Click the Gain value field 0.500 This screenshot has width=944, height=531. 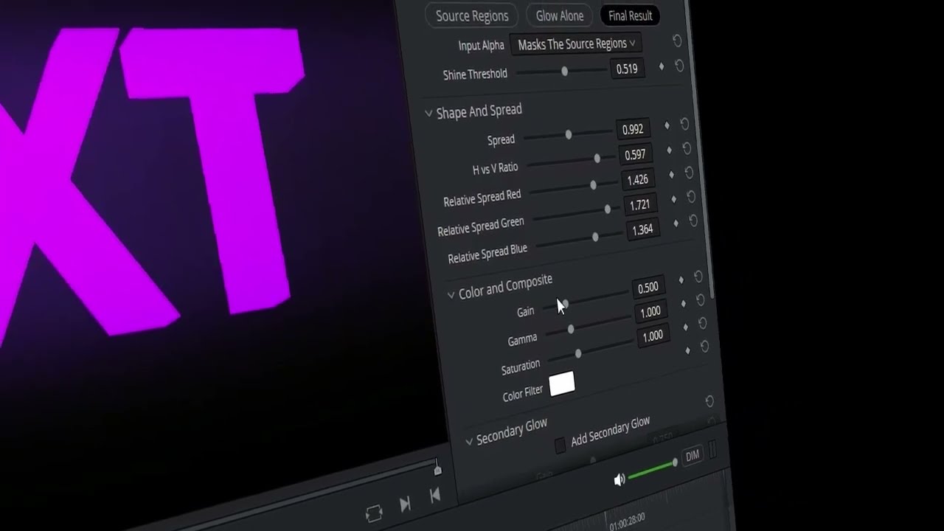pos(648,288)
